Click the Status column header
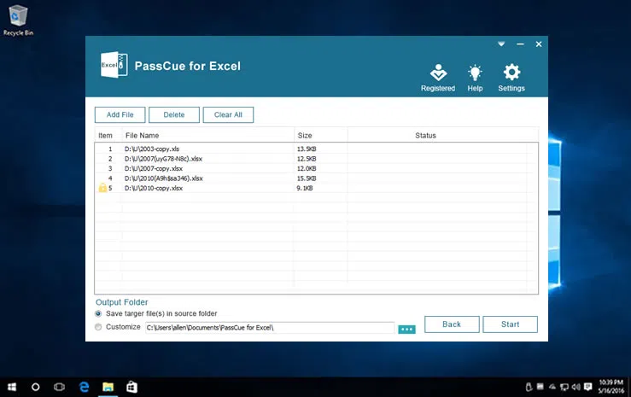 click(x=425, y=136)
